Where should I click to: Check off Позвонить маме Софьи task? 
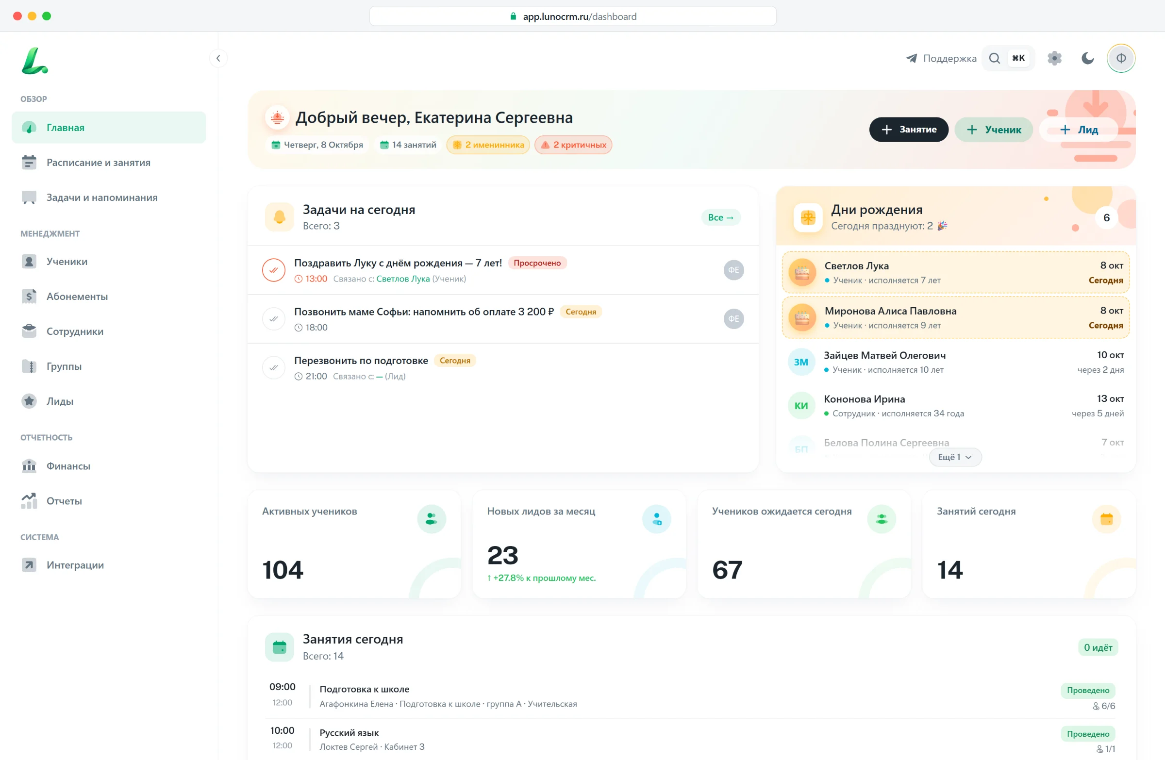tap(274, 318)
